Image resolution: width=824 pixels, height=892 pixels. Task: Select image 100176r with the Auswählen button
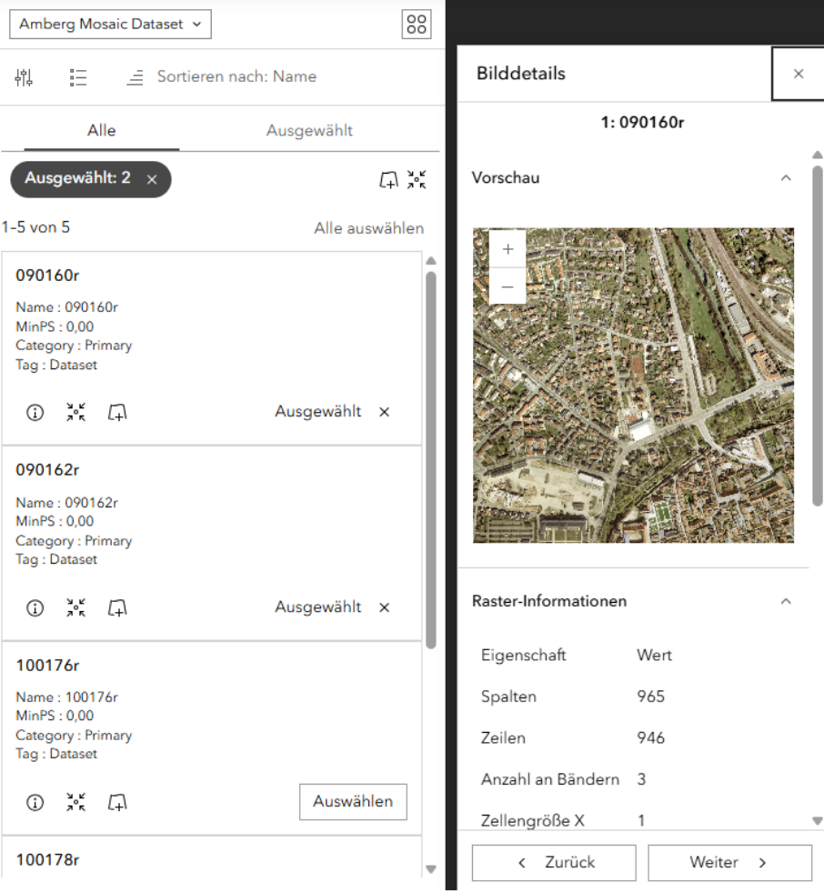353,802
